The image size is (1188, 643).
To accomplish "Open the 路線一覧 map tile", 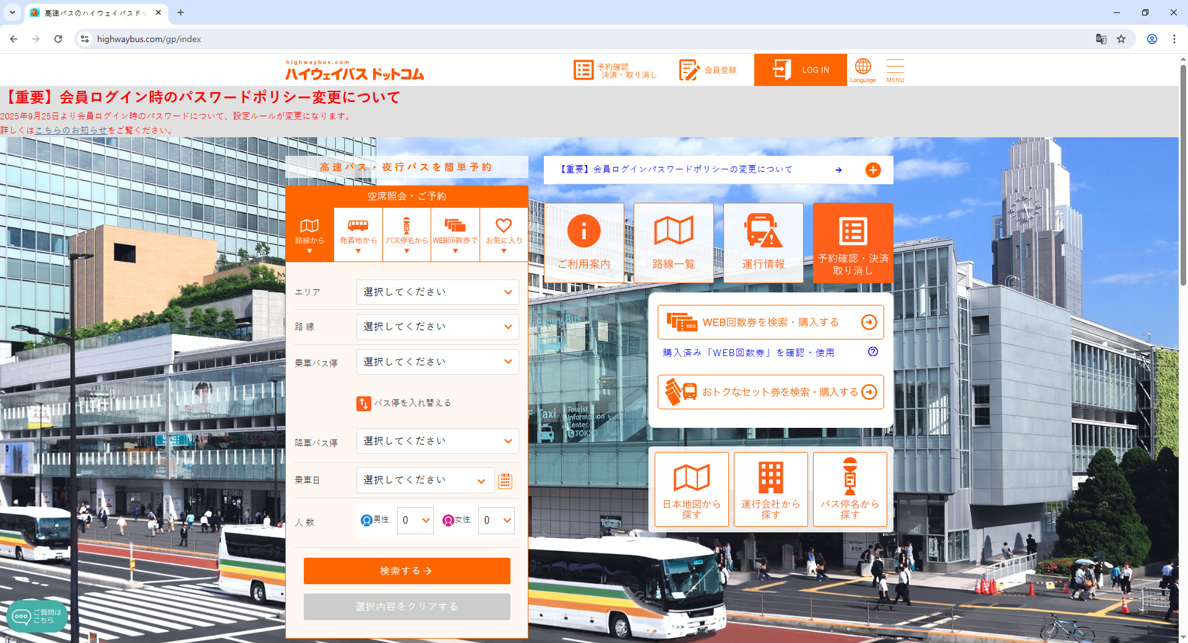I will click(x=673, y=242).
